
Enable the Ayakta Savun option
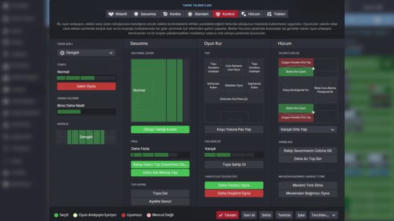coord(160,202)
